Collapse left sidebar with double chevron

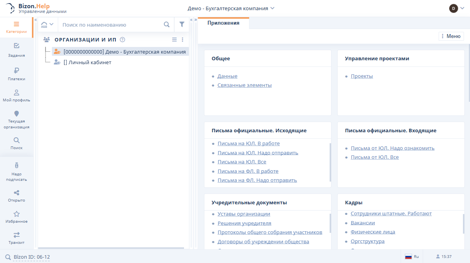click(x=35, y=20)
